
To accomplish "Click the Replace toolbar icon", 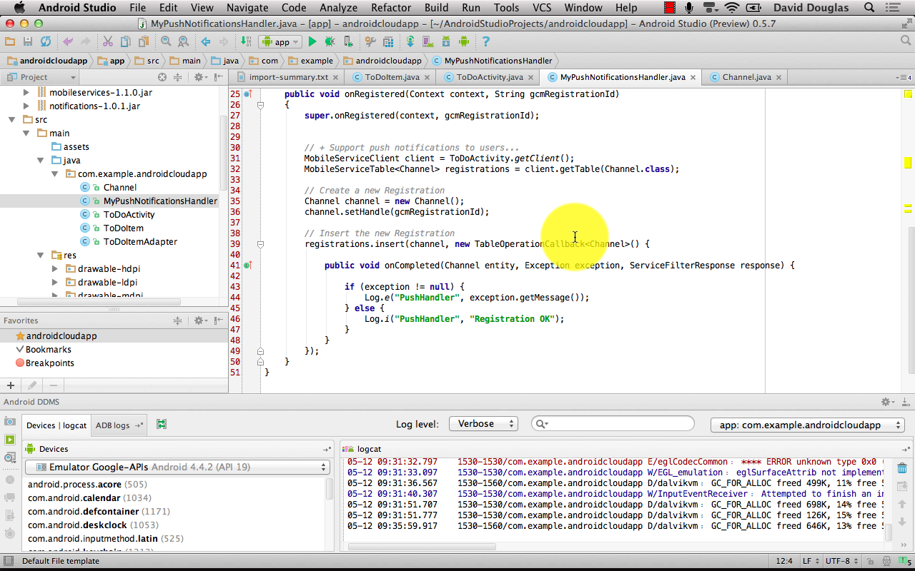I will [184, 41].
